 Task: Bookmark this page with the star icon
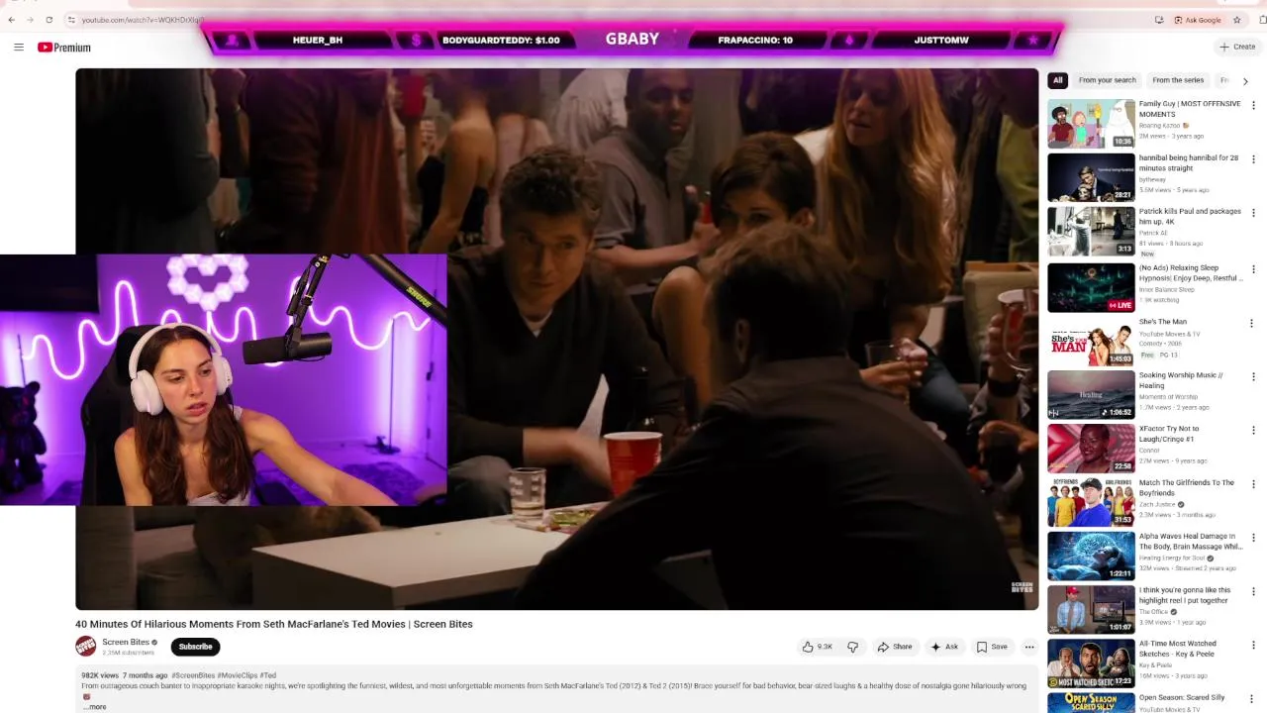tap(1236, 20)
